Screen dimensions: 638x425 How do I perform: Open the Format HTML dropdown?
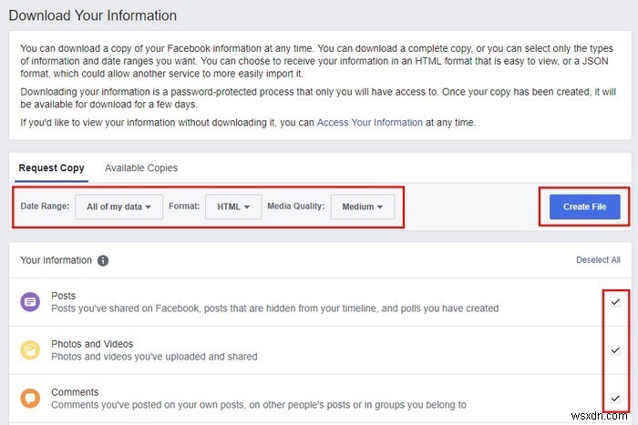tap(233, 207)
